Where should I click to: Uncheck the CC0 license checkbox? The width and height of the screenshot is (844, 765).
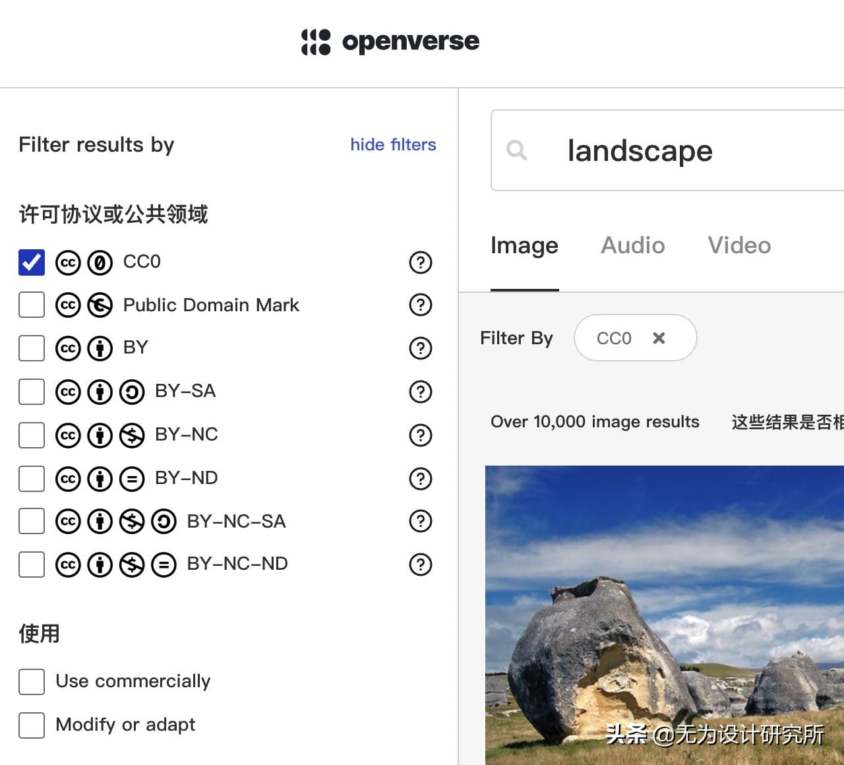click(31, 262)
